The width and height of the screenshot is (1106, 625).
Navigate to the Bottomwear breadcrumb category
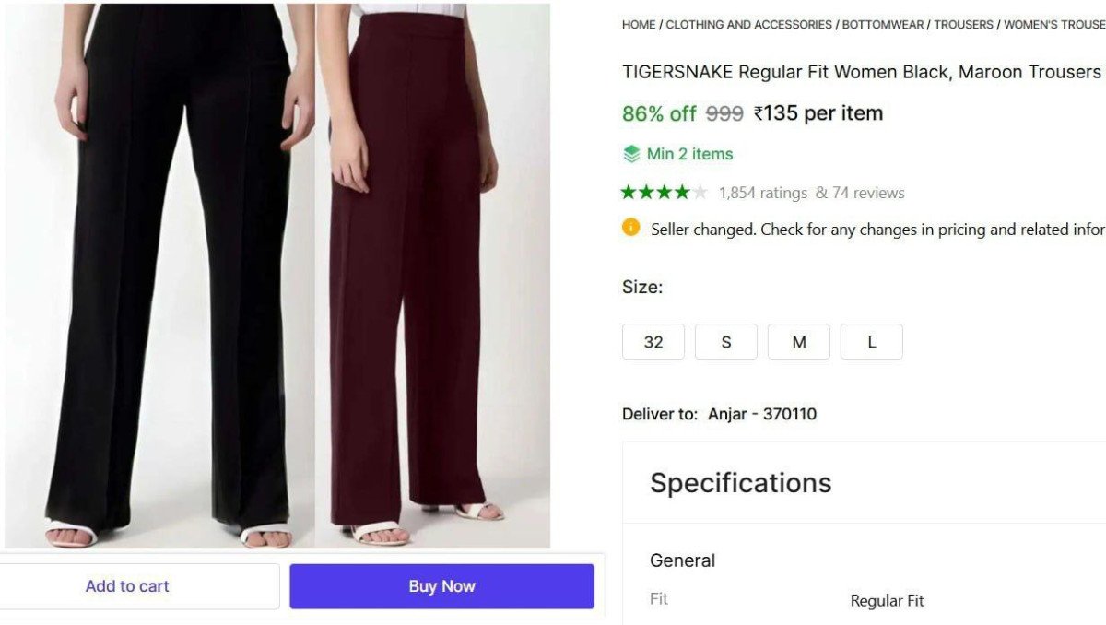(x=882, y=25)
